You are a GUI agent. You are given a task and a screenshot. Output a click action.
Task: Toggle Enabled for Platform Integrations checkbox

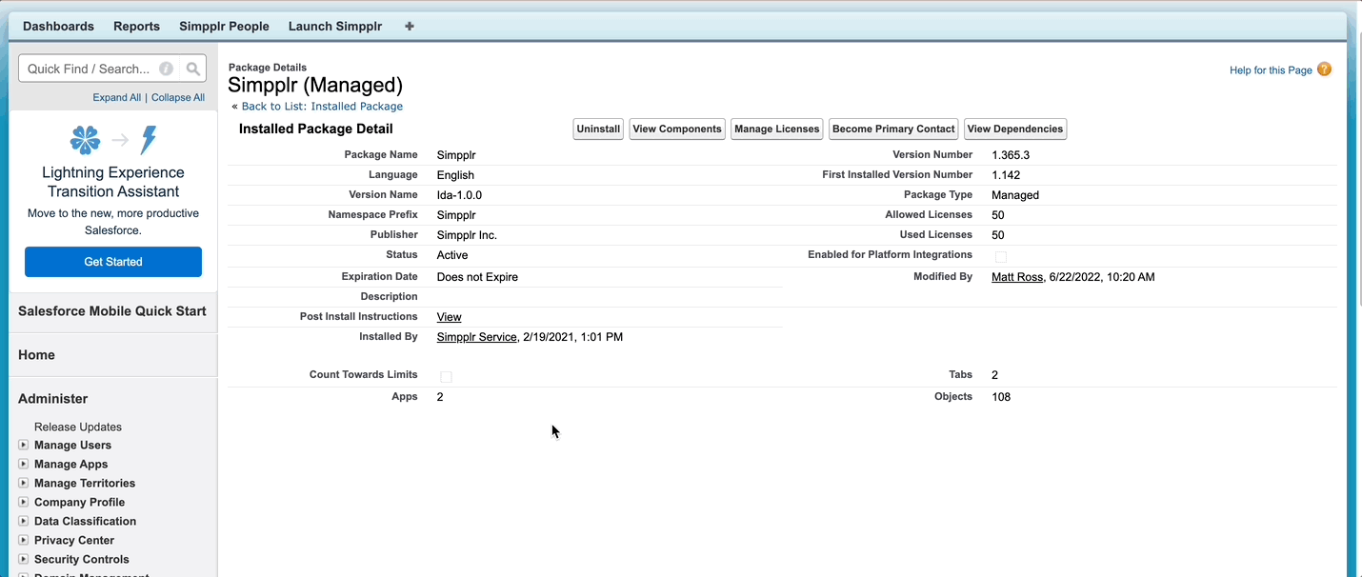[x=1001, y=257]
